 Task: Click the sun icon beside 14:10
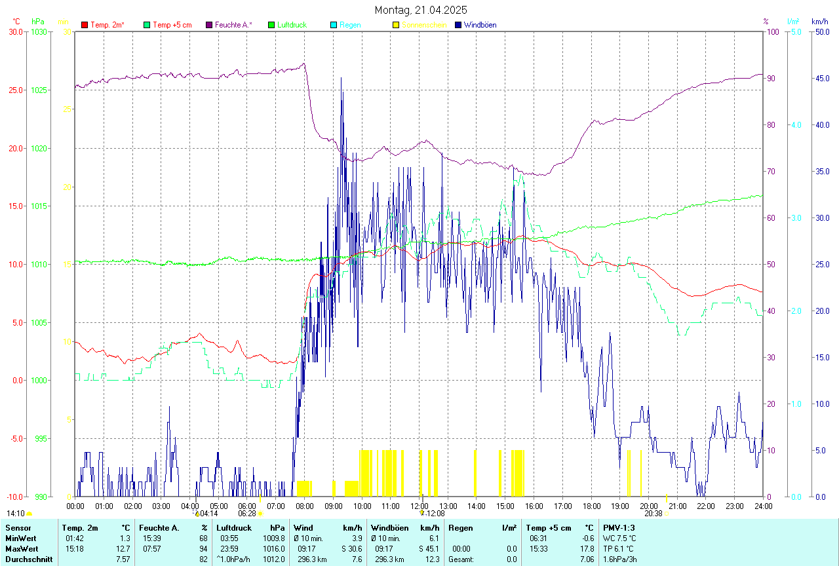coord(29,514)
